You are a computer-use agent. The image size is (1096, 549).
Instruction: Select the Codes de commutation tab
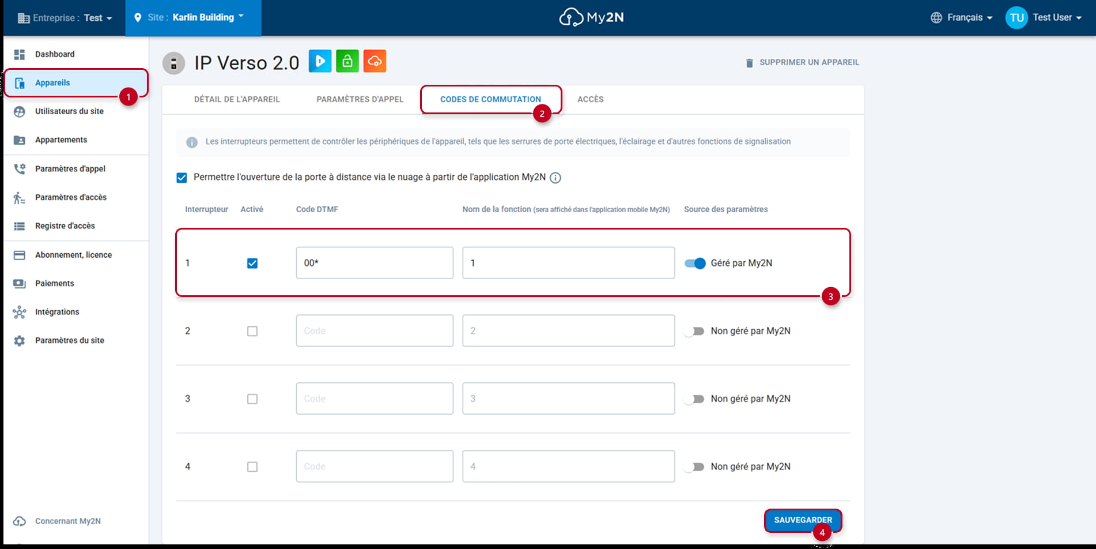[491, 99]
